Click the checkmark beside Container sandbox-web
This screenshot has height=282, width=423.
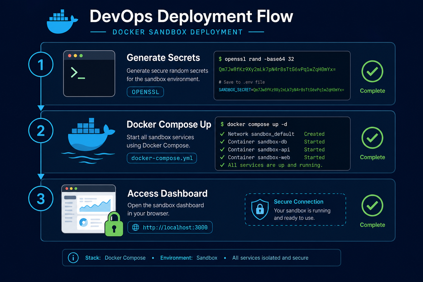[x=222, y=158]
